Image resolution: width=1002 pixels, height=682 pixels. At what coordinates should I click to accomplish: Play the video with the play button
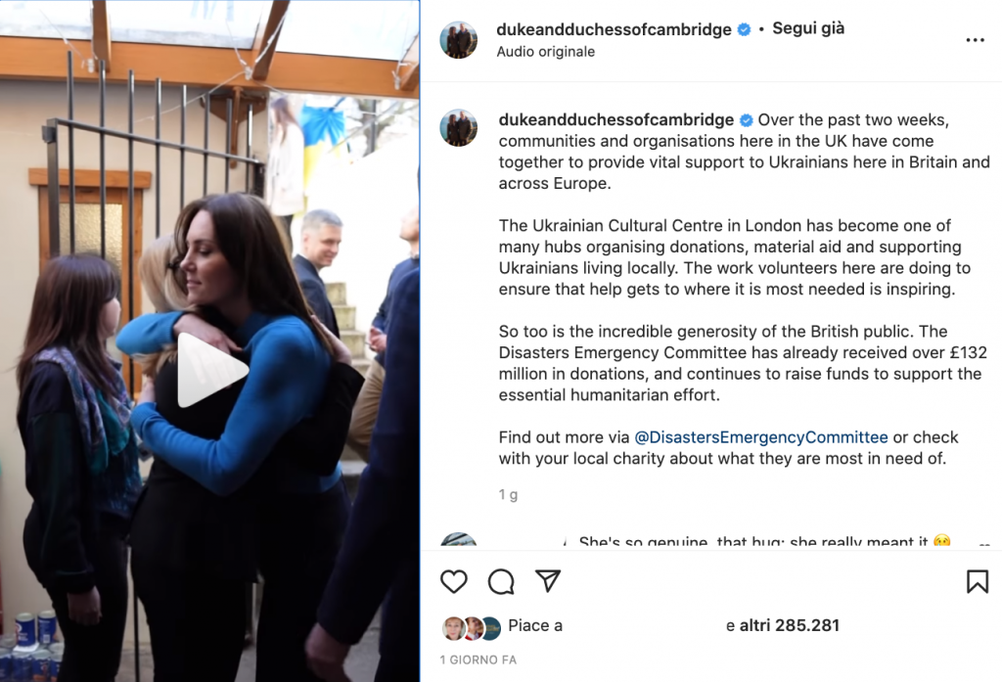pos(211,370)
